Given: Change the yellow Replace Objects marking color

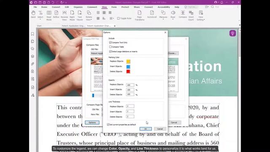Looking at the screenshot, I should pos(128,61).
